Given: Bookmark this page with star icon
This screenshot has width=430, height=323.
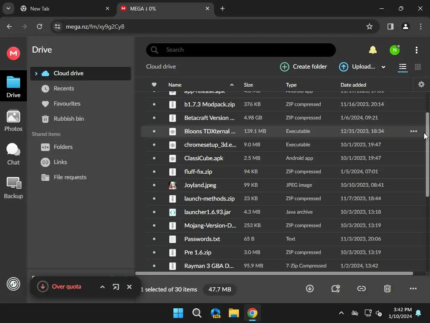Looking at the screenshot, I should pos(370,26).
